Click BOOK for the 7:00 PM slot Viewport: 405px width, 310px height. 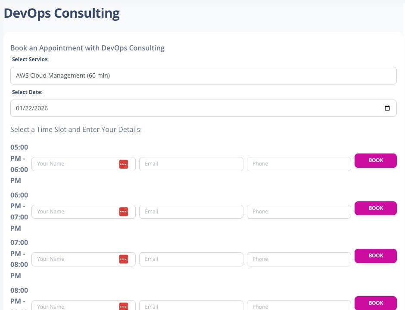pyautogui.click(x=375, y=255)
